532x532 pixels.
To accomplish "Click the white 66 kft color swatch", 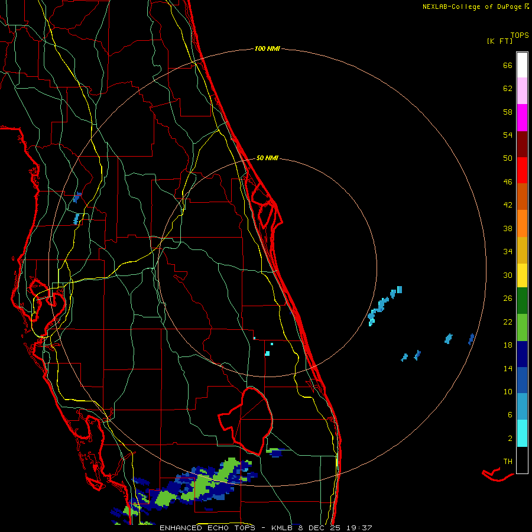I will (522, 65).
